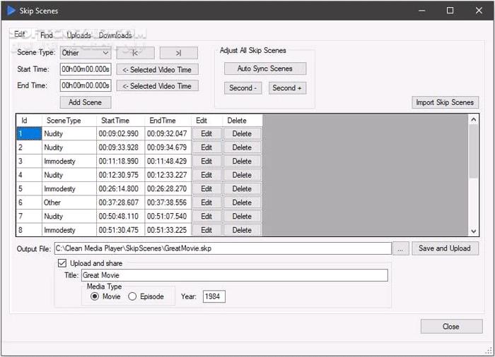Click the browse (...) button for output file
Image resolution: width=495 pixels, height=357 pixels.
pyautogui.click(x=401, y=248)
